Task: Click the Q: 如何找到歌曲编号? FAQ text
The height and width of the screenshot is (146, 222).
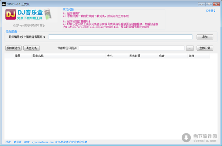Action: tap(77, 21)
